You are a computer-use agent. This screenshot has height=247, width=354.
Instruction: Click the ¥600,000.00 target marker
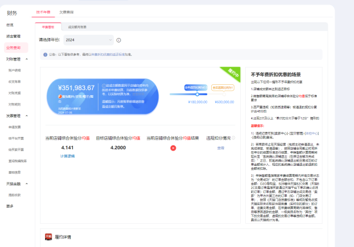click(x=224, y=95)
